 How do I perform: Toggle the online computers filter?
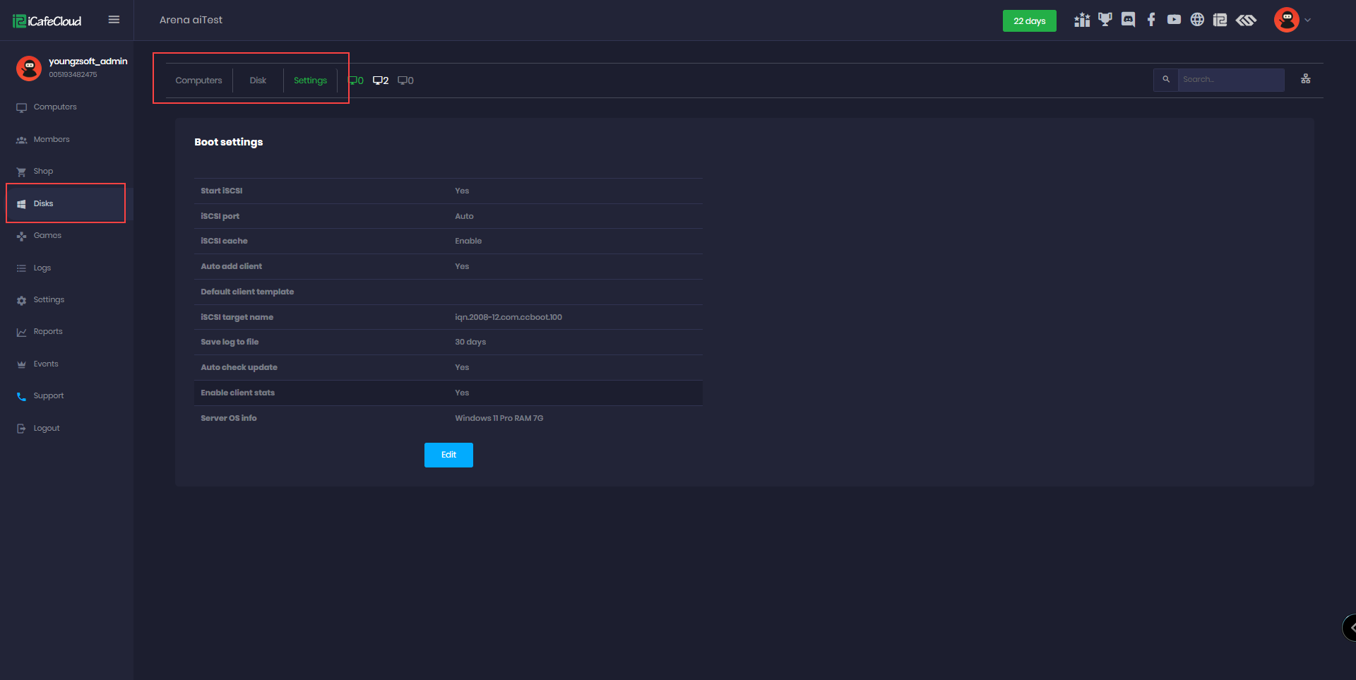[x=355, y=80]
